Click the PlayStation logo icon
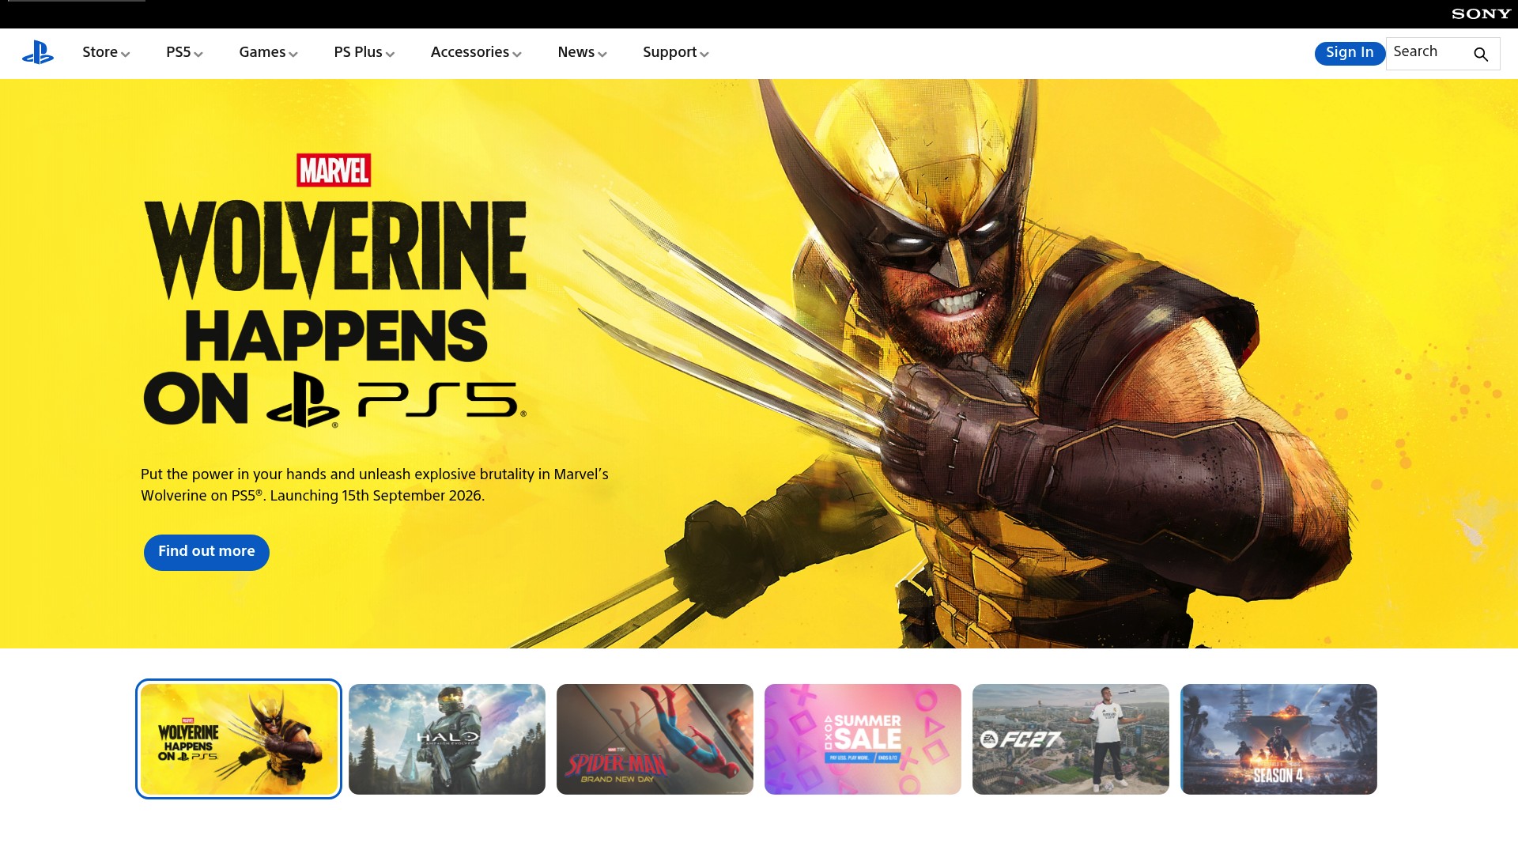Screen dimensions: 1518x854 [x=38, y=53]
